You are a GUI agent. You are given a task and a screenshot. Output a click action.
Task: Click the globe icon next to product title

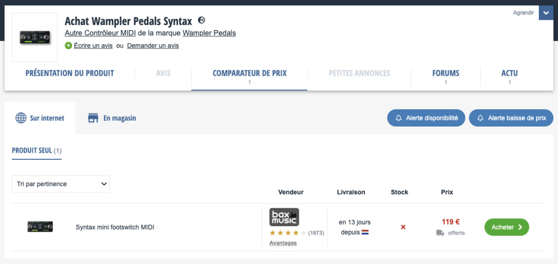click(x=201, y=20)
